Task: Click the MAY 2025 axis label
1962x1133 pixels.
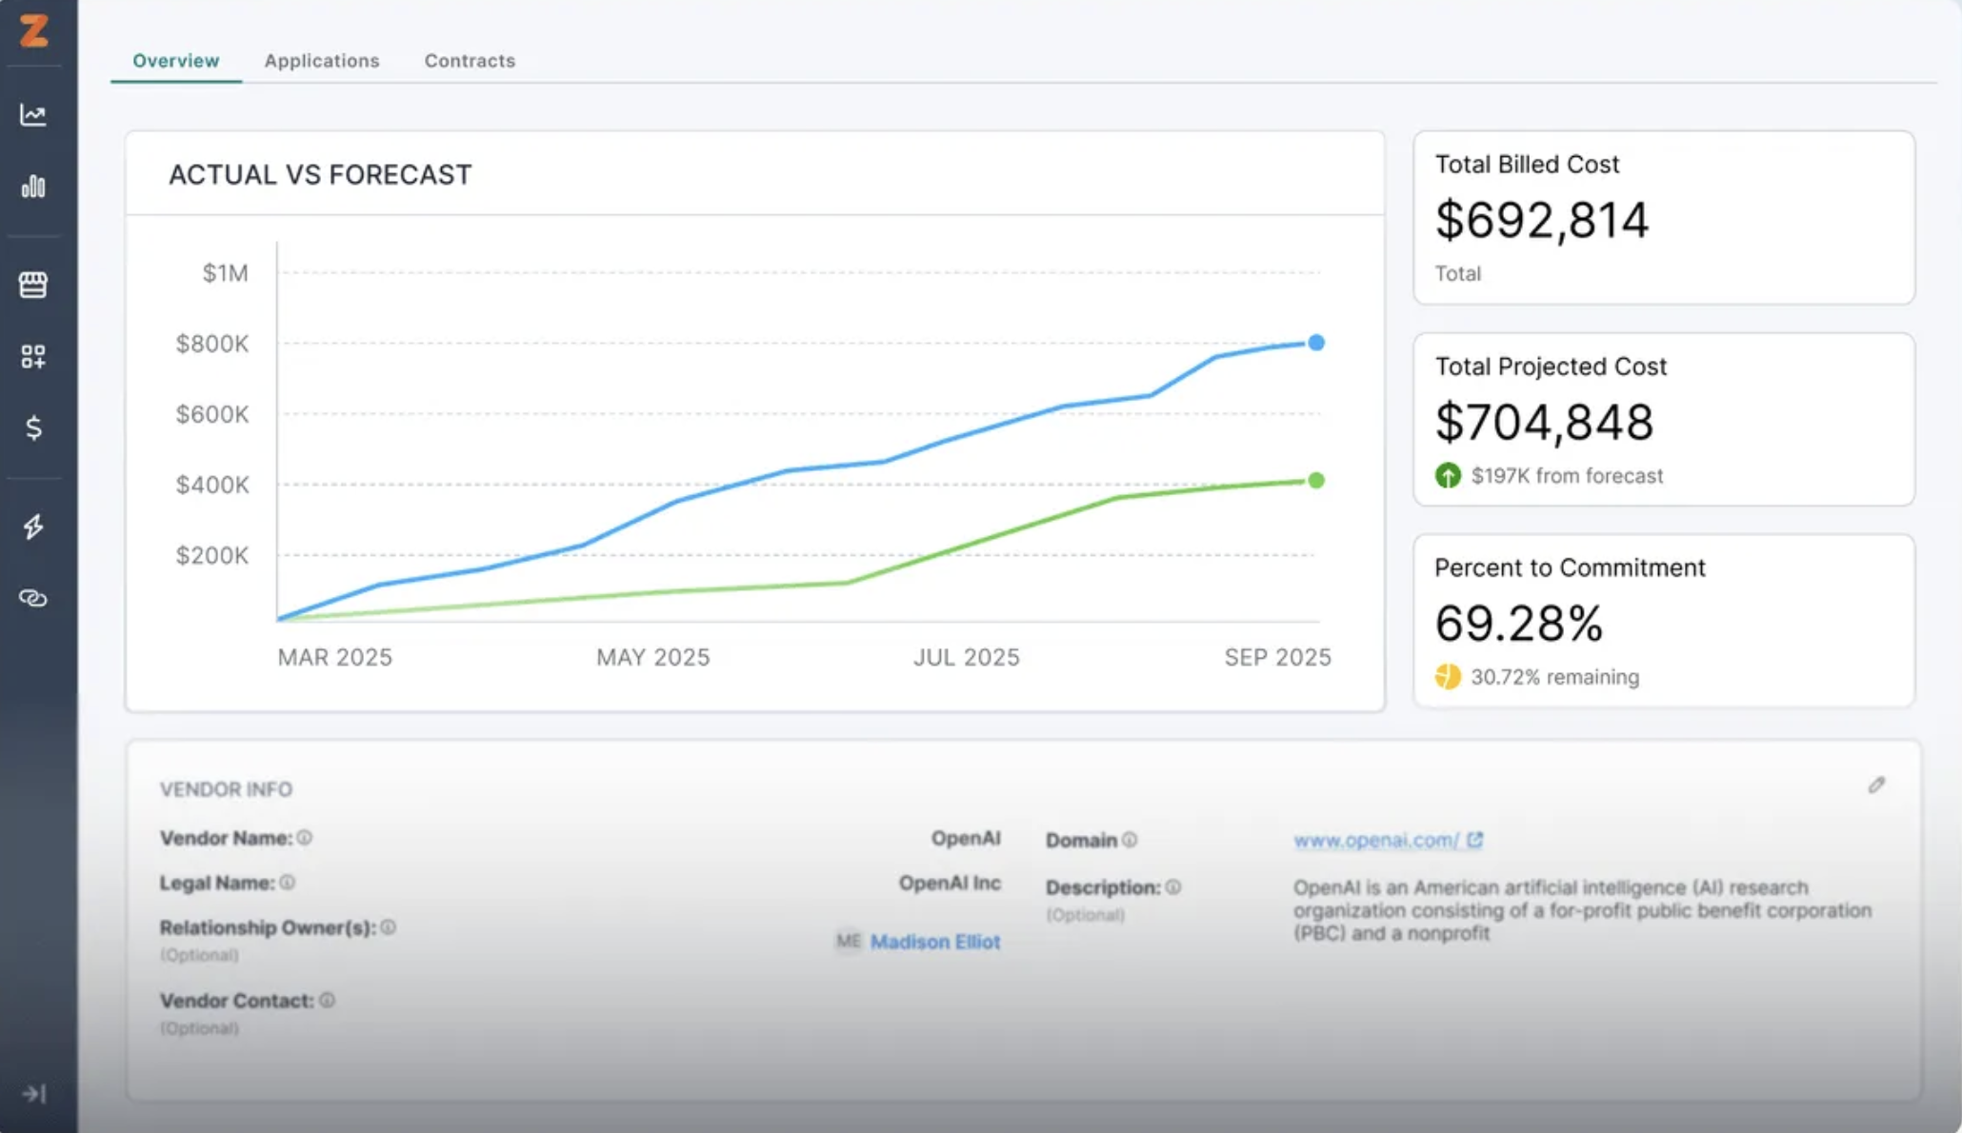Action: click(653, 657)
